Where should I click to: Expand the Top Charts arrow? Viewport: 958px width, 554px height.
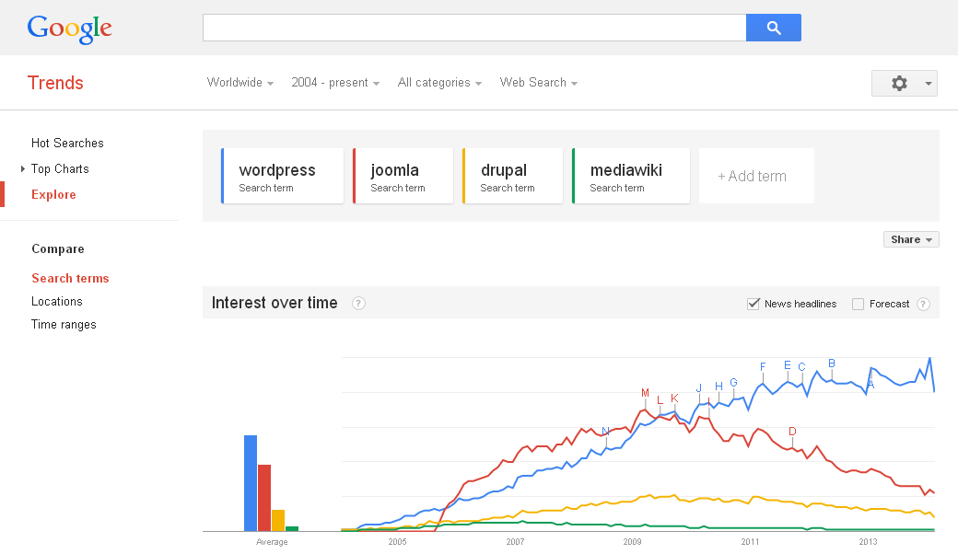23,169
